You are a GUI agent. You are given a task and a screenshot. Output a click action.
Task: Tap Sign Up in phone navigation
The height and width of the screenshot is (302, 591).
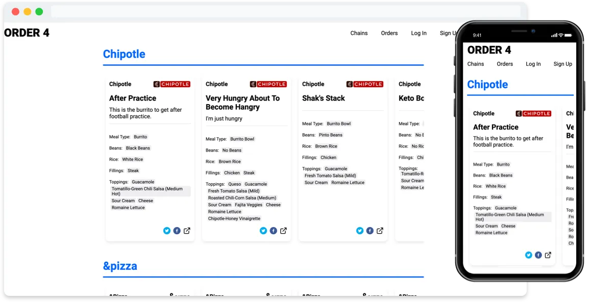[x=562, y=64]
